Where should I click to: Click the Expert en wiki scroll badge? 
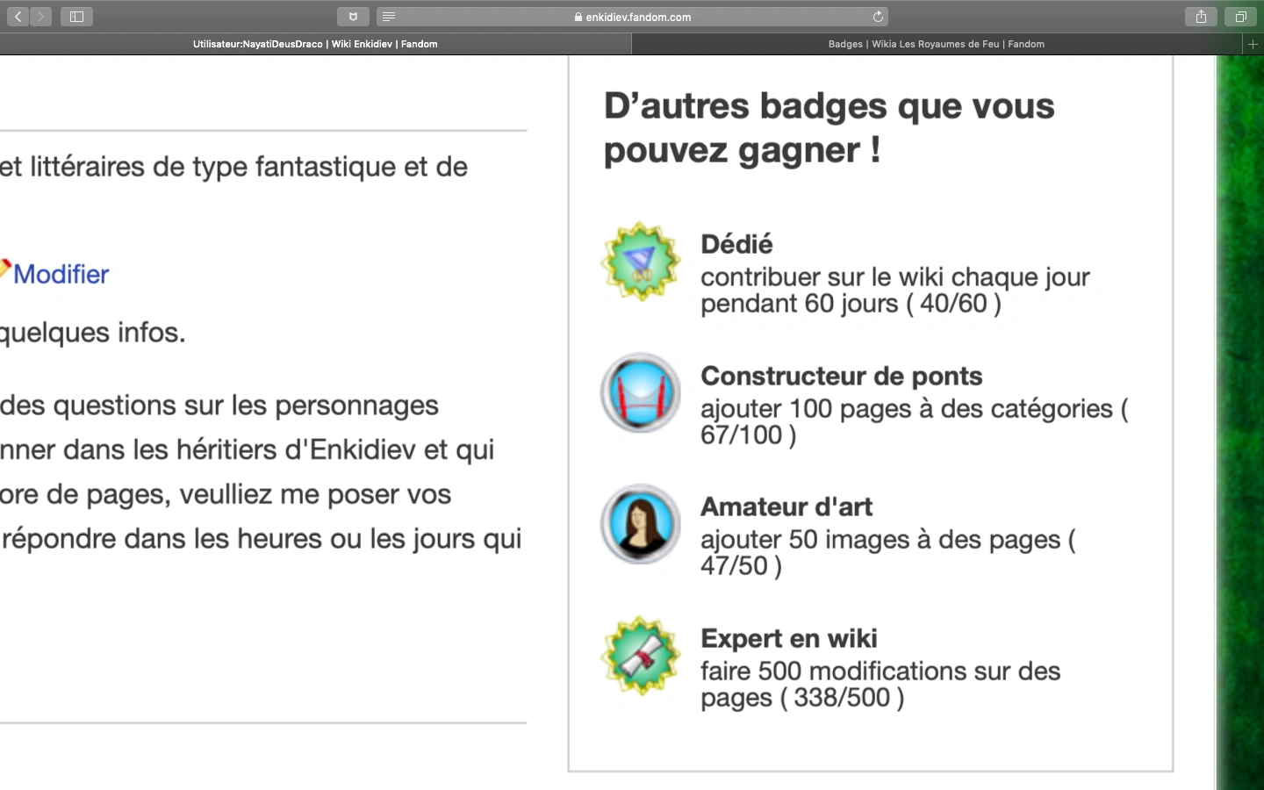click(x=641, y=656)
